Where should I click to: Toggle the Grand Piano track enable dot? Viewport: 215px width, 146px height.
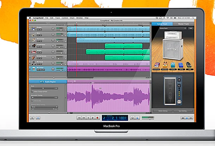click(x=30, y=46)
